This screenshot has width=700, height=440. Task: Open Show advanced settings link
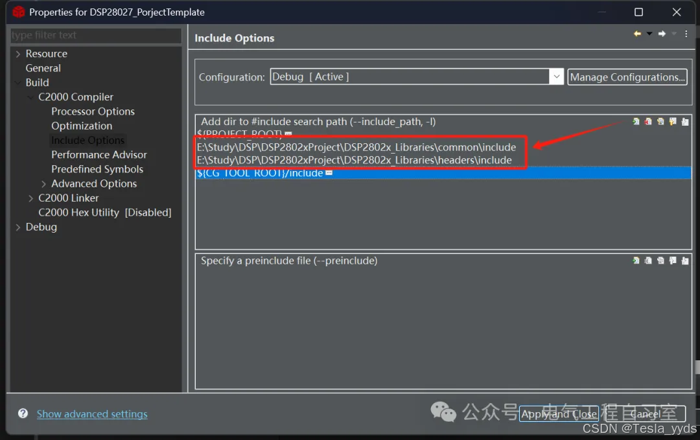[92, 414]
